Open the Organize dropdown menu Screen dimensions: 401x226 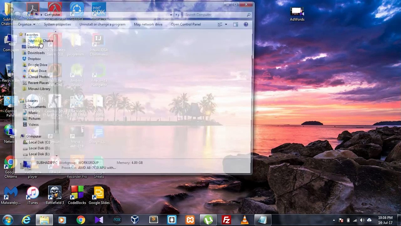(x=26, y=24)
